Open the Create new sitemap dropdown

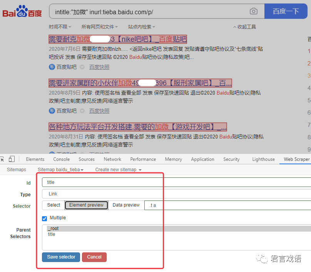119,170
